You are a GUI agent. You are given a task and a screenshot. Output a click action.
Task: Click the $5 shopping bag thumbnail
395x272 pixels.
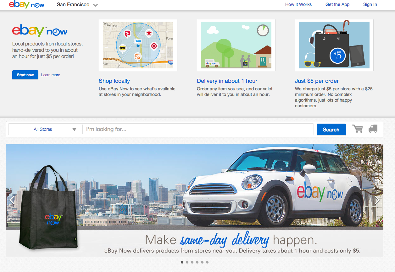coord(334,45)
